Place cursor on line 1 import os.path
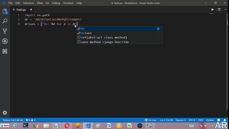 [37, 15]
